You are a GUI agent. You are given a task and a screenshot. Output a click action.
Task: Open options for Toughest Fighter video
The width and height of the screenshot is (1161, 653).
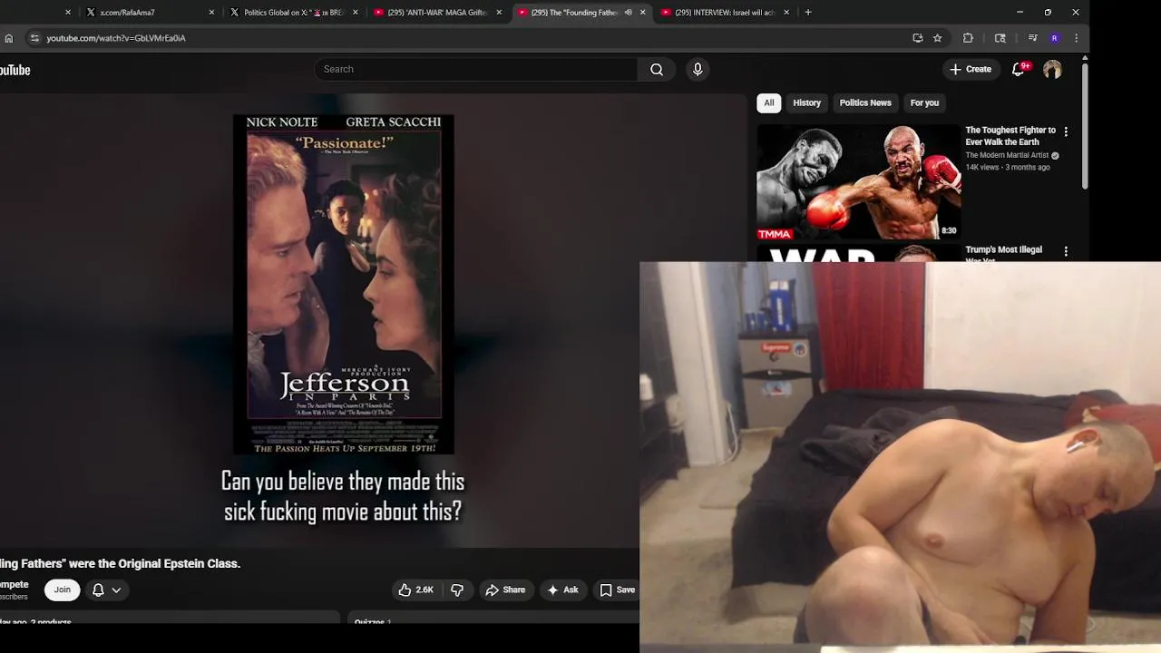(x=1066, y=132)
